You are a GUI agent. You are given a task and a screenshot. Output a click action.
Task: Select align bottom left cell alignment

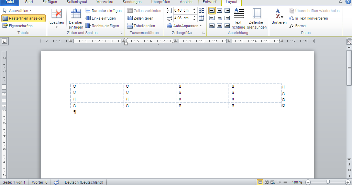point(212,26)
